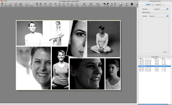The height and width of the screenshot is (105, 172).
Task: Click the Save toolbar icon
Action: pos(2,5)
